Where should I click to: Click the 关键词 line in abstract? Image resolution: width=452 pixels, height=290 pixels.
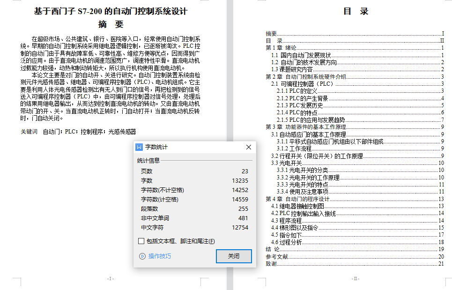pyautogui.click(x=78, y=132)
